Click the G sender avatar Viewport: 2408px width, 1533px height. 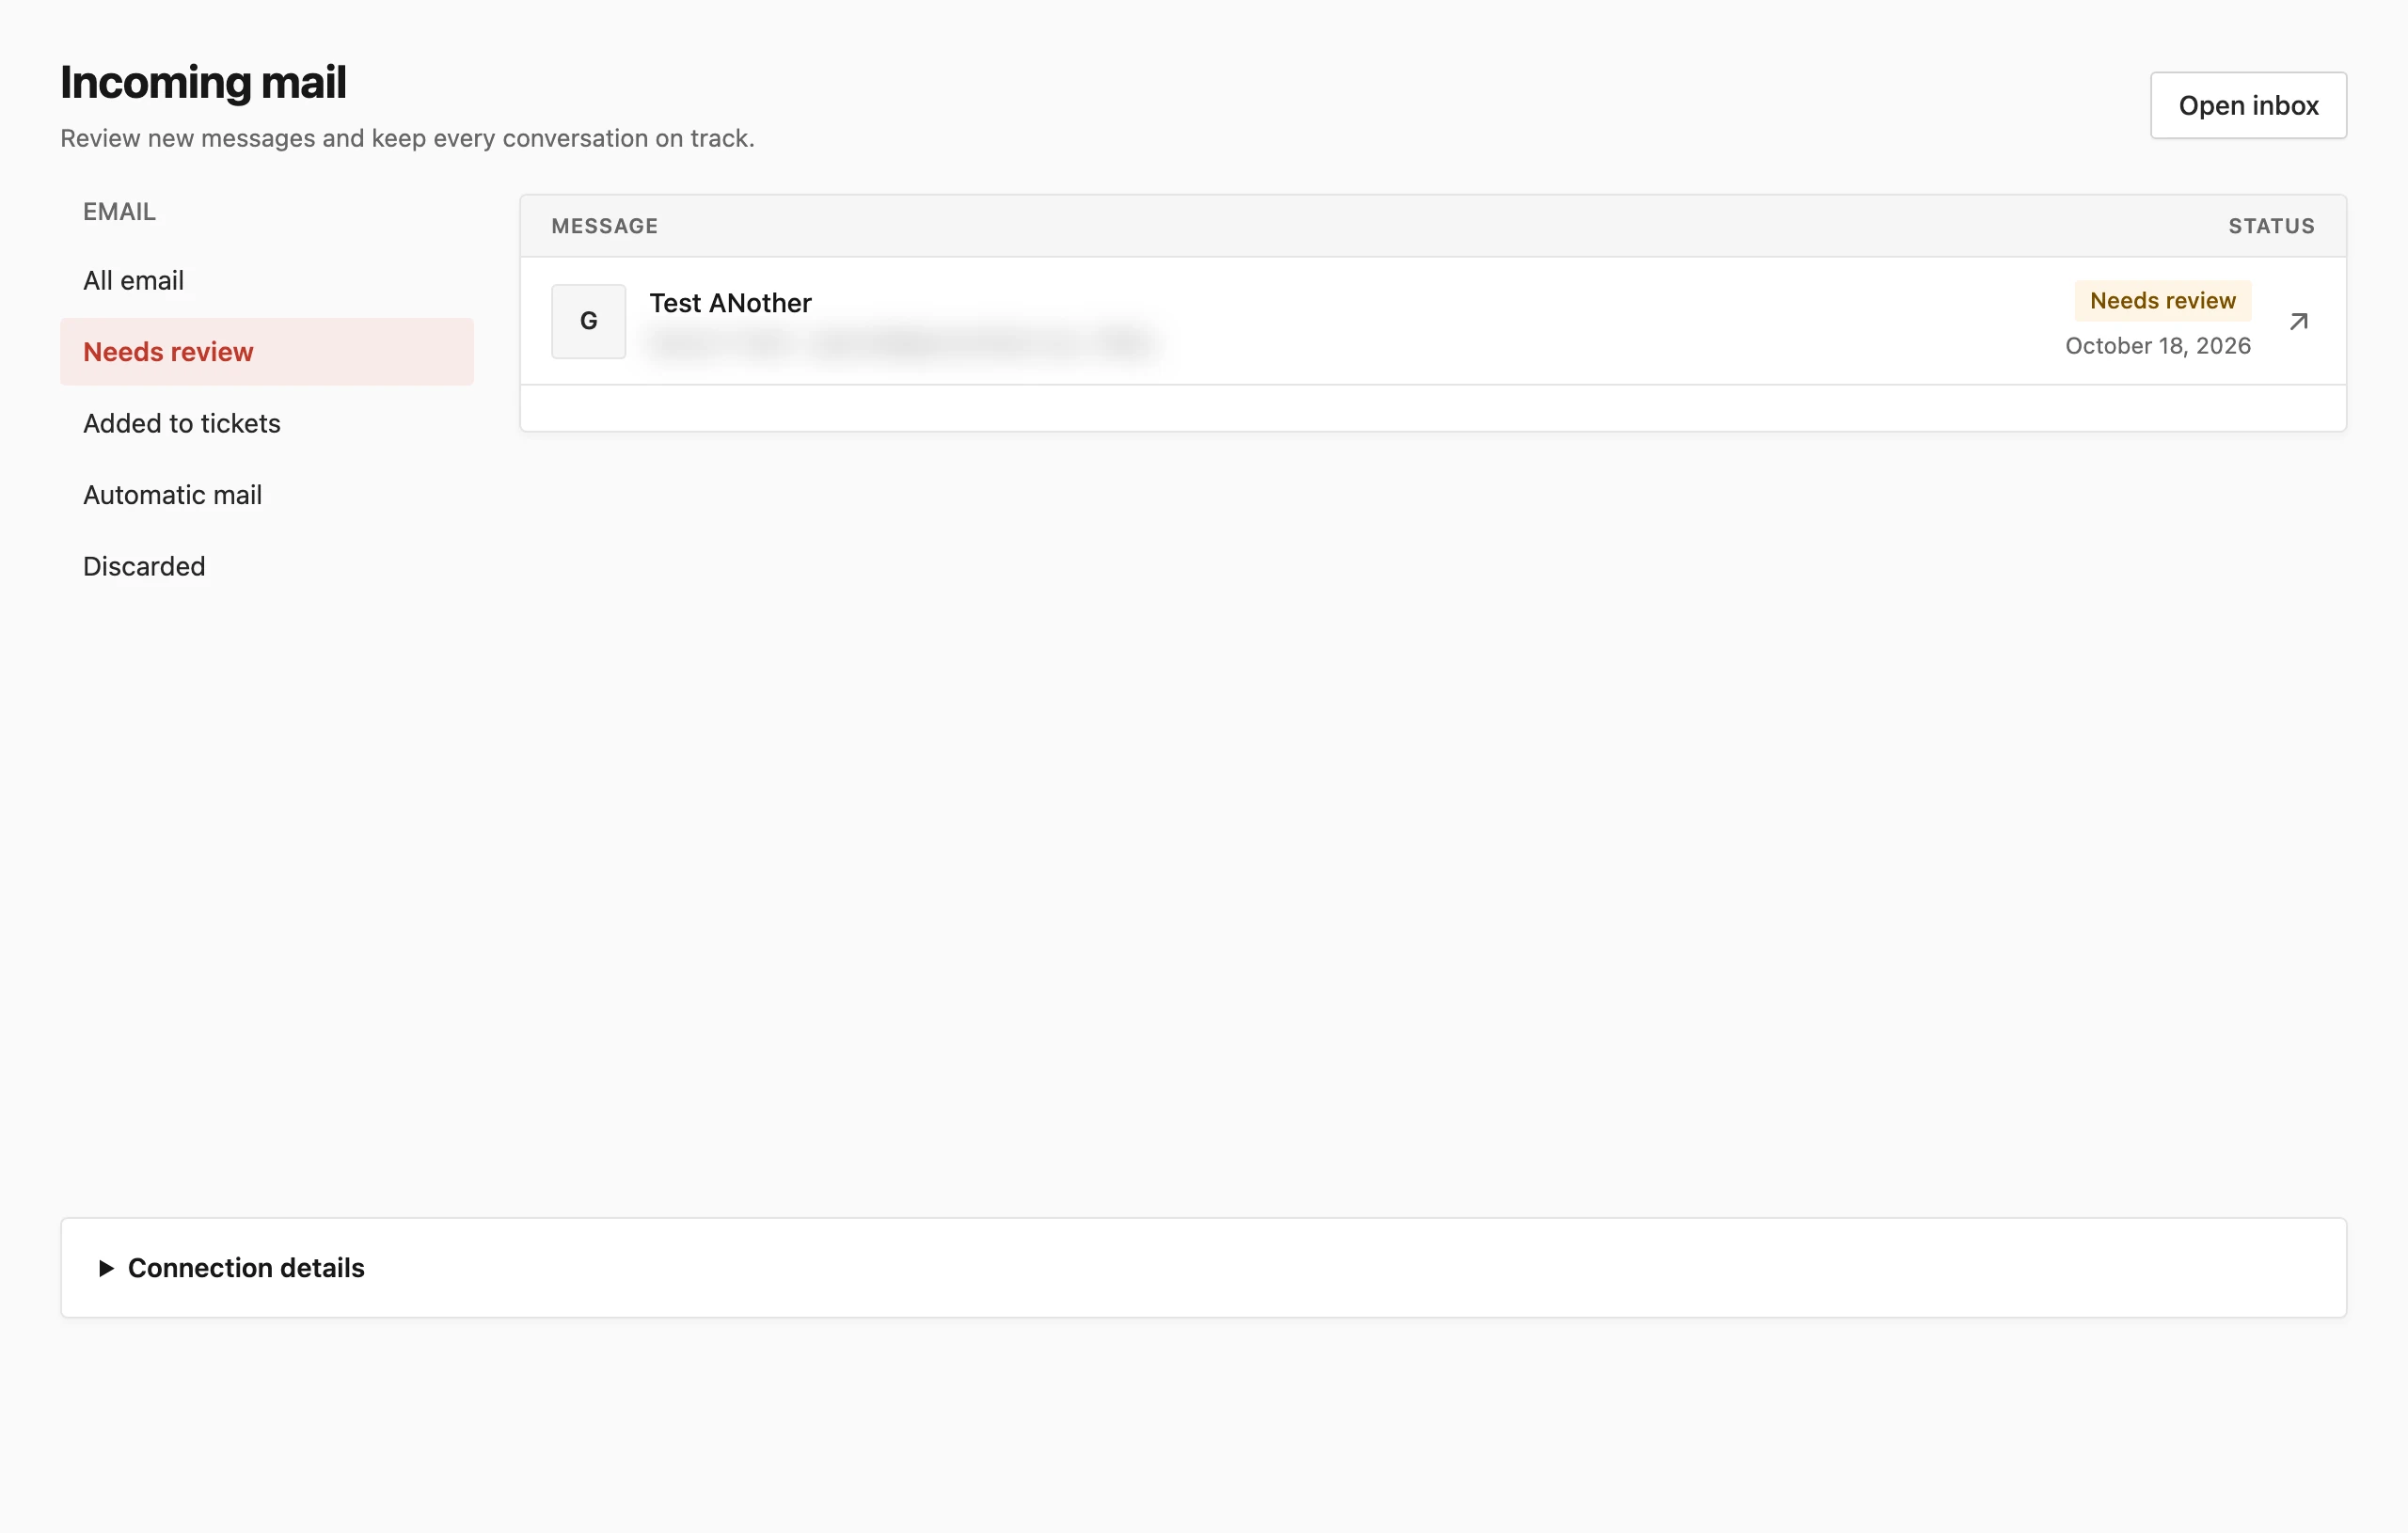(588, 321)
